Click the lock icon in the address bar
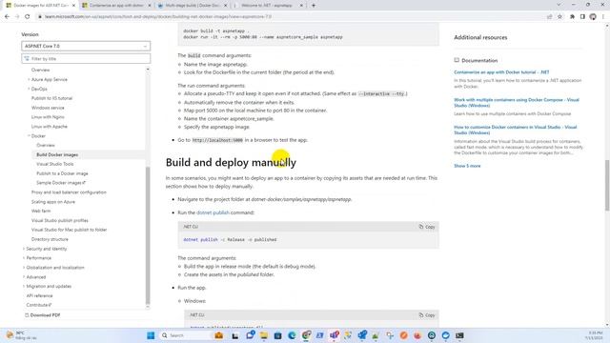Viewport: 610px width, 343px height. point(40,17)
